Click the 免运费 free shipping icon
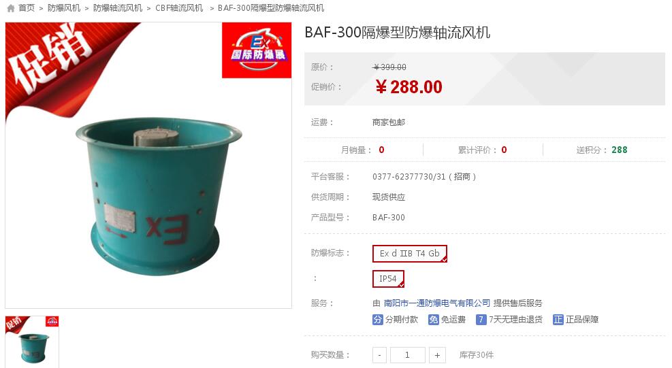This screenshot has height=368, width=672. pos(433,320)
